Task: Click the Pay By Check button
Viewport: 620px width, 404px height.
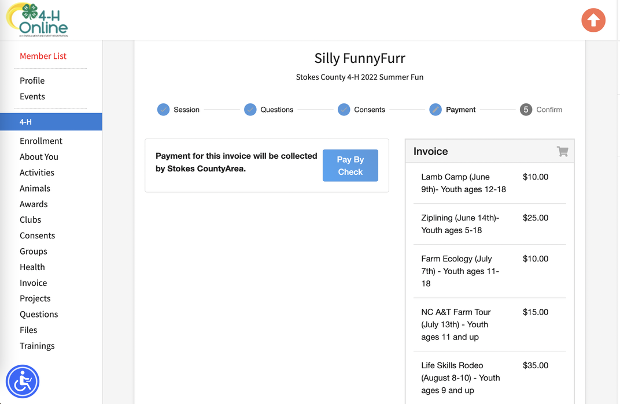Action: (350, 165)
